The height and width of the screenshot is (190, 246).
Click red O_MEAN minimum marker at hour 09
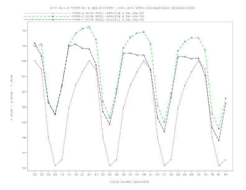click(x=55, y=165)
